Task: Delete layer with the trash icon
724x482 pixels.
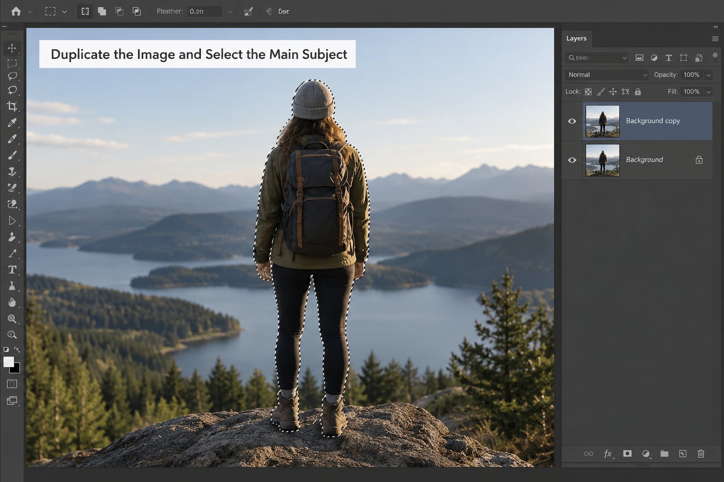Action: (701, 454)
